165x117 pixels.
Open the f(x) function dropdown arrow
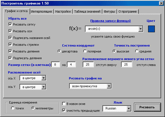point(140,29)
